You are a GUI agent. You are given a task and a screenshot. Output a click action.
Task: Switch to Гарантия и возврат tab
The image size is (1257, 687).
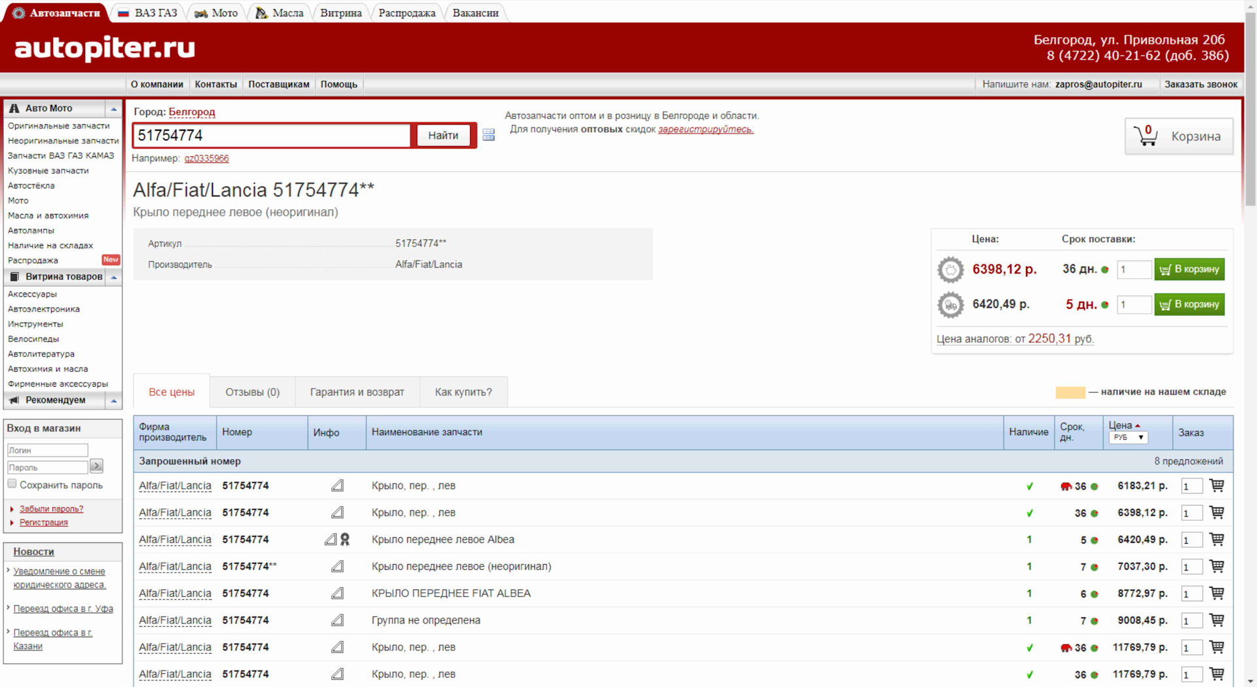click(357, 392)
